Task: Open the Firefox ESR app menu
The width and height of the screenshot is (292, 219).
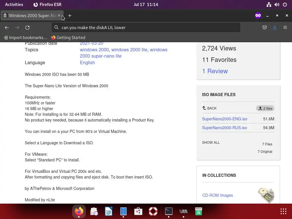Action: pos(47,5)
